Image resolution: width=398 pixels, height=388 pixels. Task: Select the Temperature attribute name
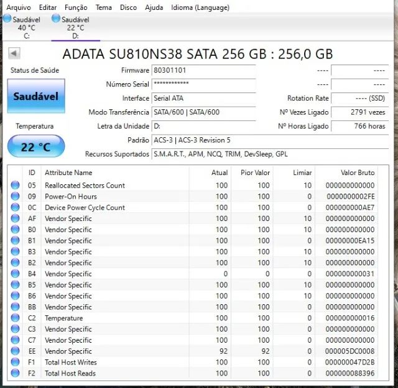pyautogui.click(x=63, y=318)
